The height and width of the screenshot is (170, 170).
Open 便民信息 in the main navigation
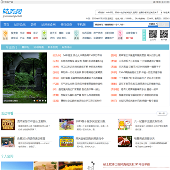tap(67, 25)
